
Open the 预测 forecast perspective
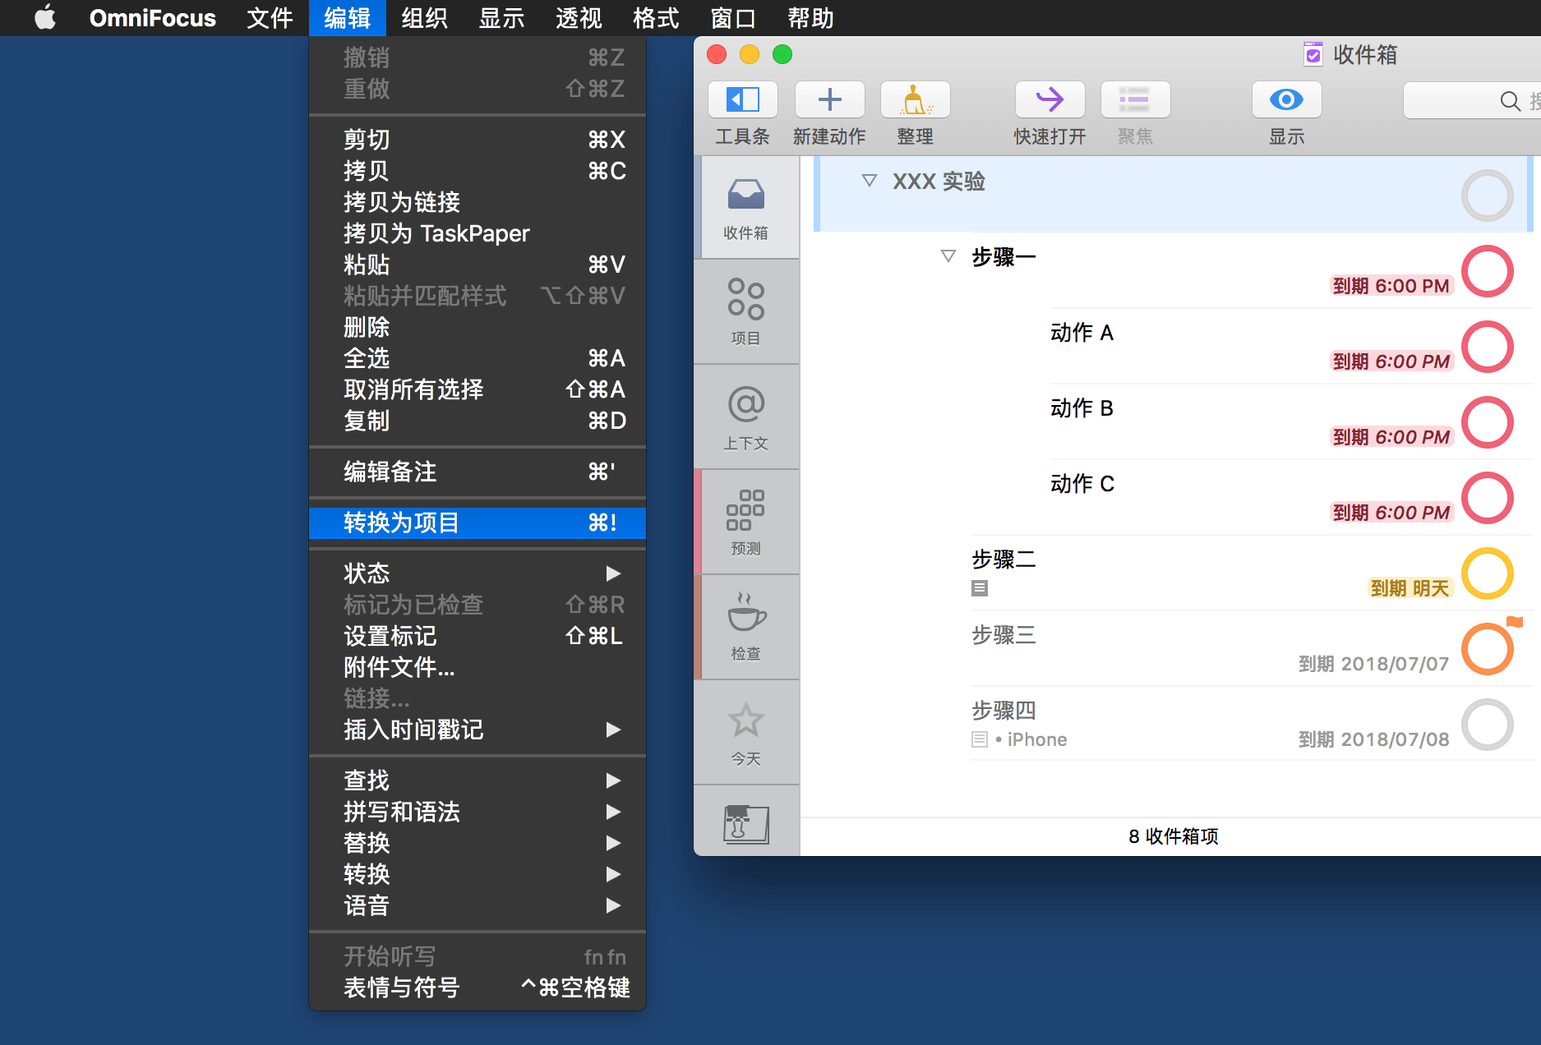746,522
